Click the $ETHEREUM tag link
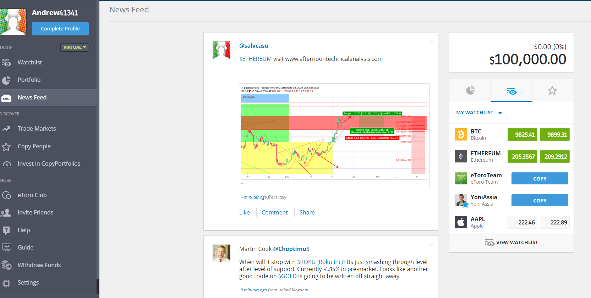 pyautogui.click(x=255, y=59)
